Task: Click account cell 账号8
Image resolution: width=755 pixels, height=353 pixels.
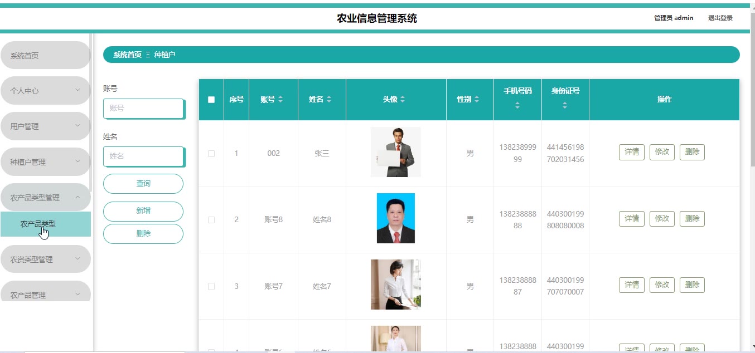Action: pyautogui.click(x=273, y=220)
